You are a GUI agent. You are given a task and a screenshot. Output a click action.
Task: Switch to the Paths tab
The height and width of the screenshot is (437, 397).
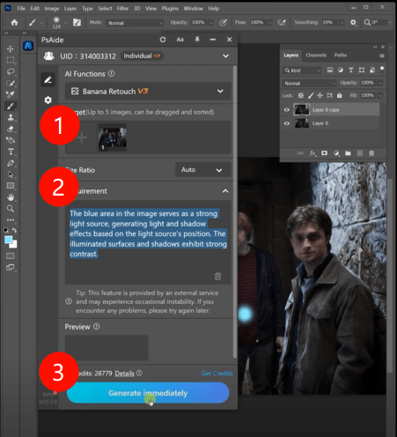(341, 56)
